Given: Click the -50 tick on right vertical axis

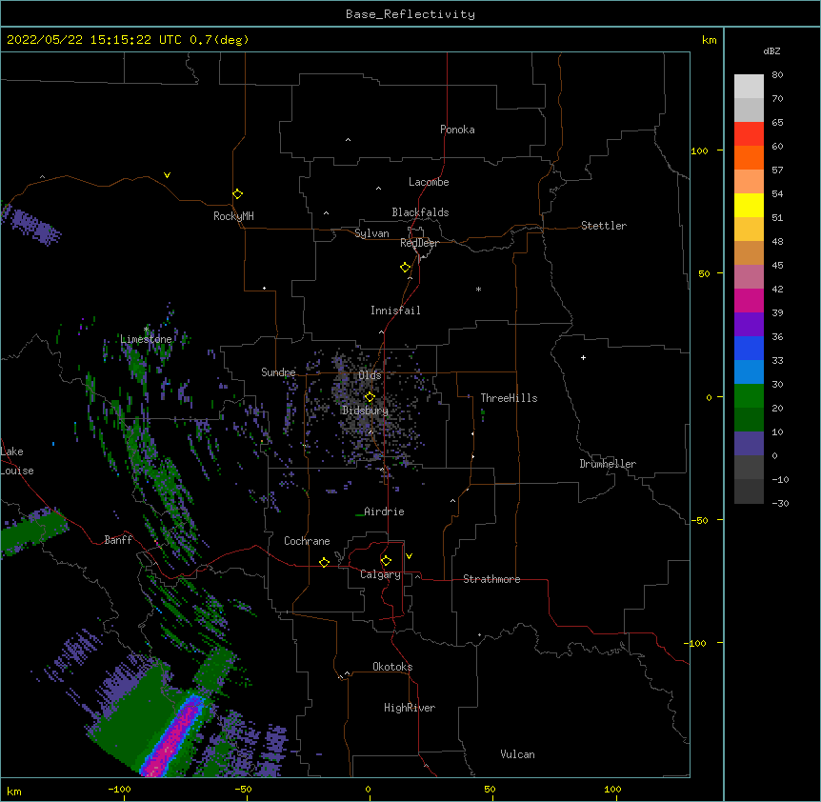Looking at the screenshot, I should click(699, 520).
